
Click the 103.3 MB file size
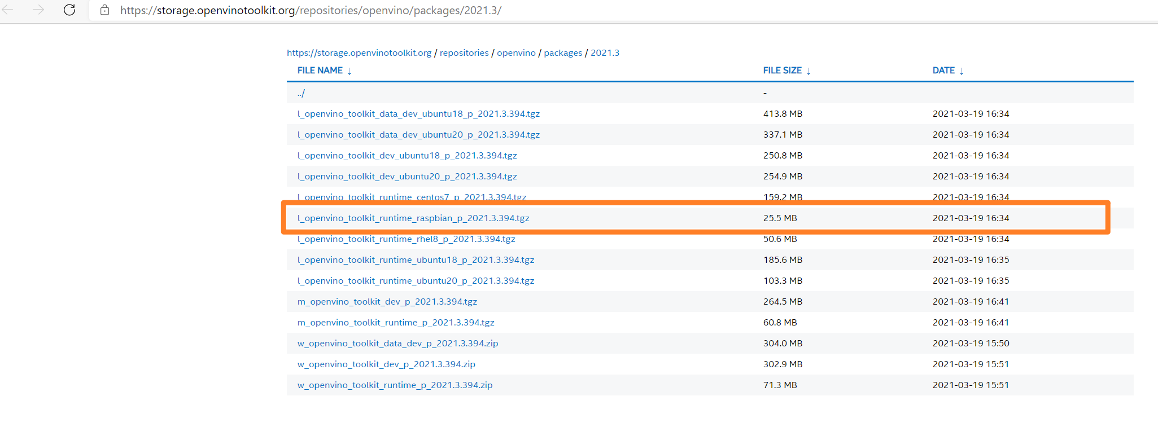[x=783, y=281]
